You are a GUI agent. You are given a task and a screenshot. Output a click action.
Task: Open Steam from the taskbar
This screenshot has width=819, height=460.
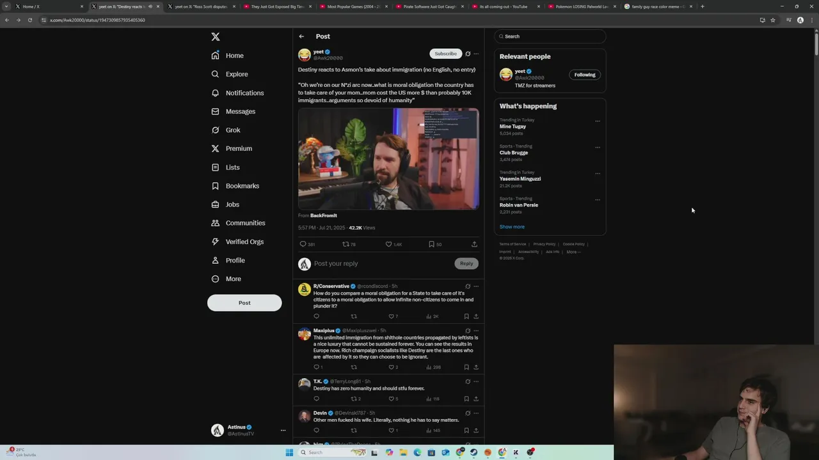[473, 452]
